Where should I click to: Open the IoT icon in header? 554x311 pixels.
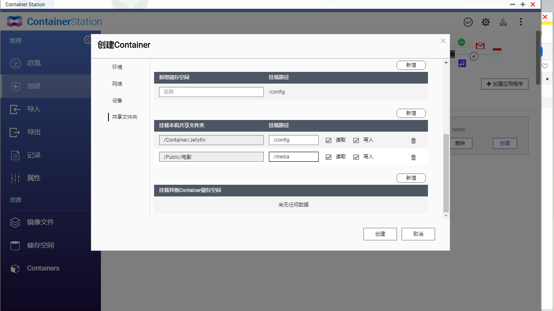point(468,22)
